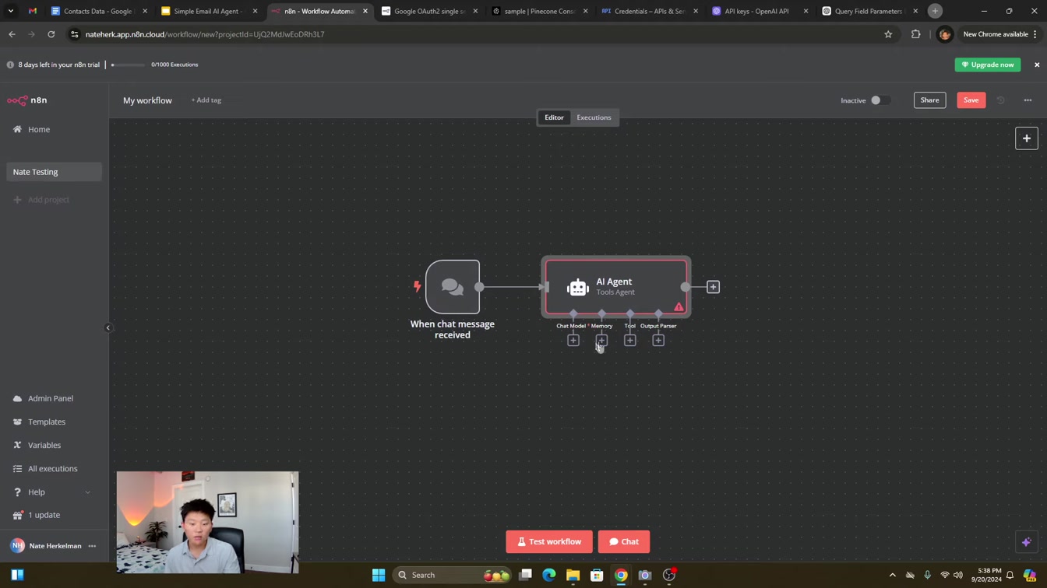Switch to the Executions tab
The height and width of the screenshot is (588, 1047).
pyautogui.click(x=594, y=117)
